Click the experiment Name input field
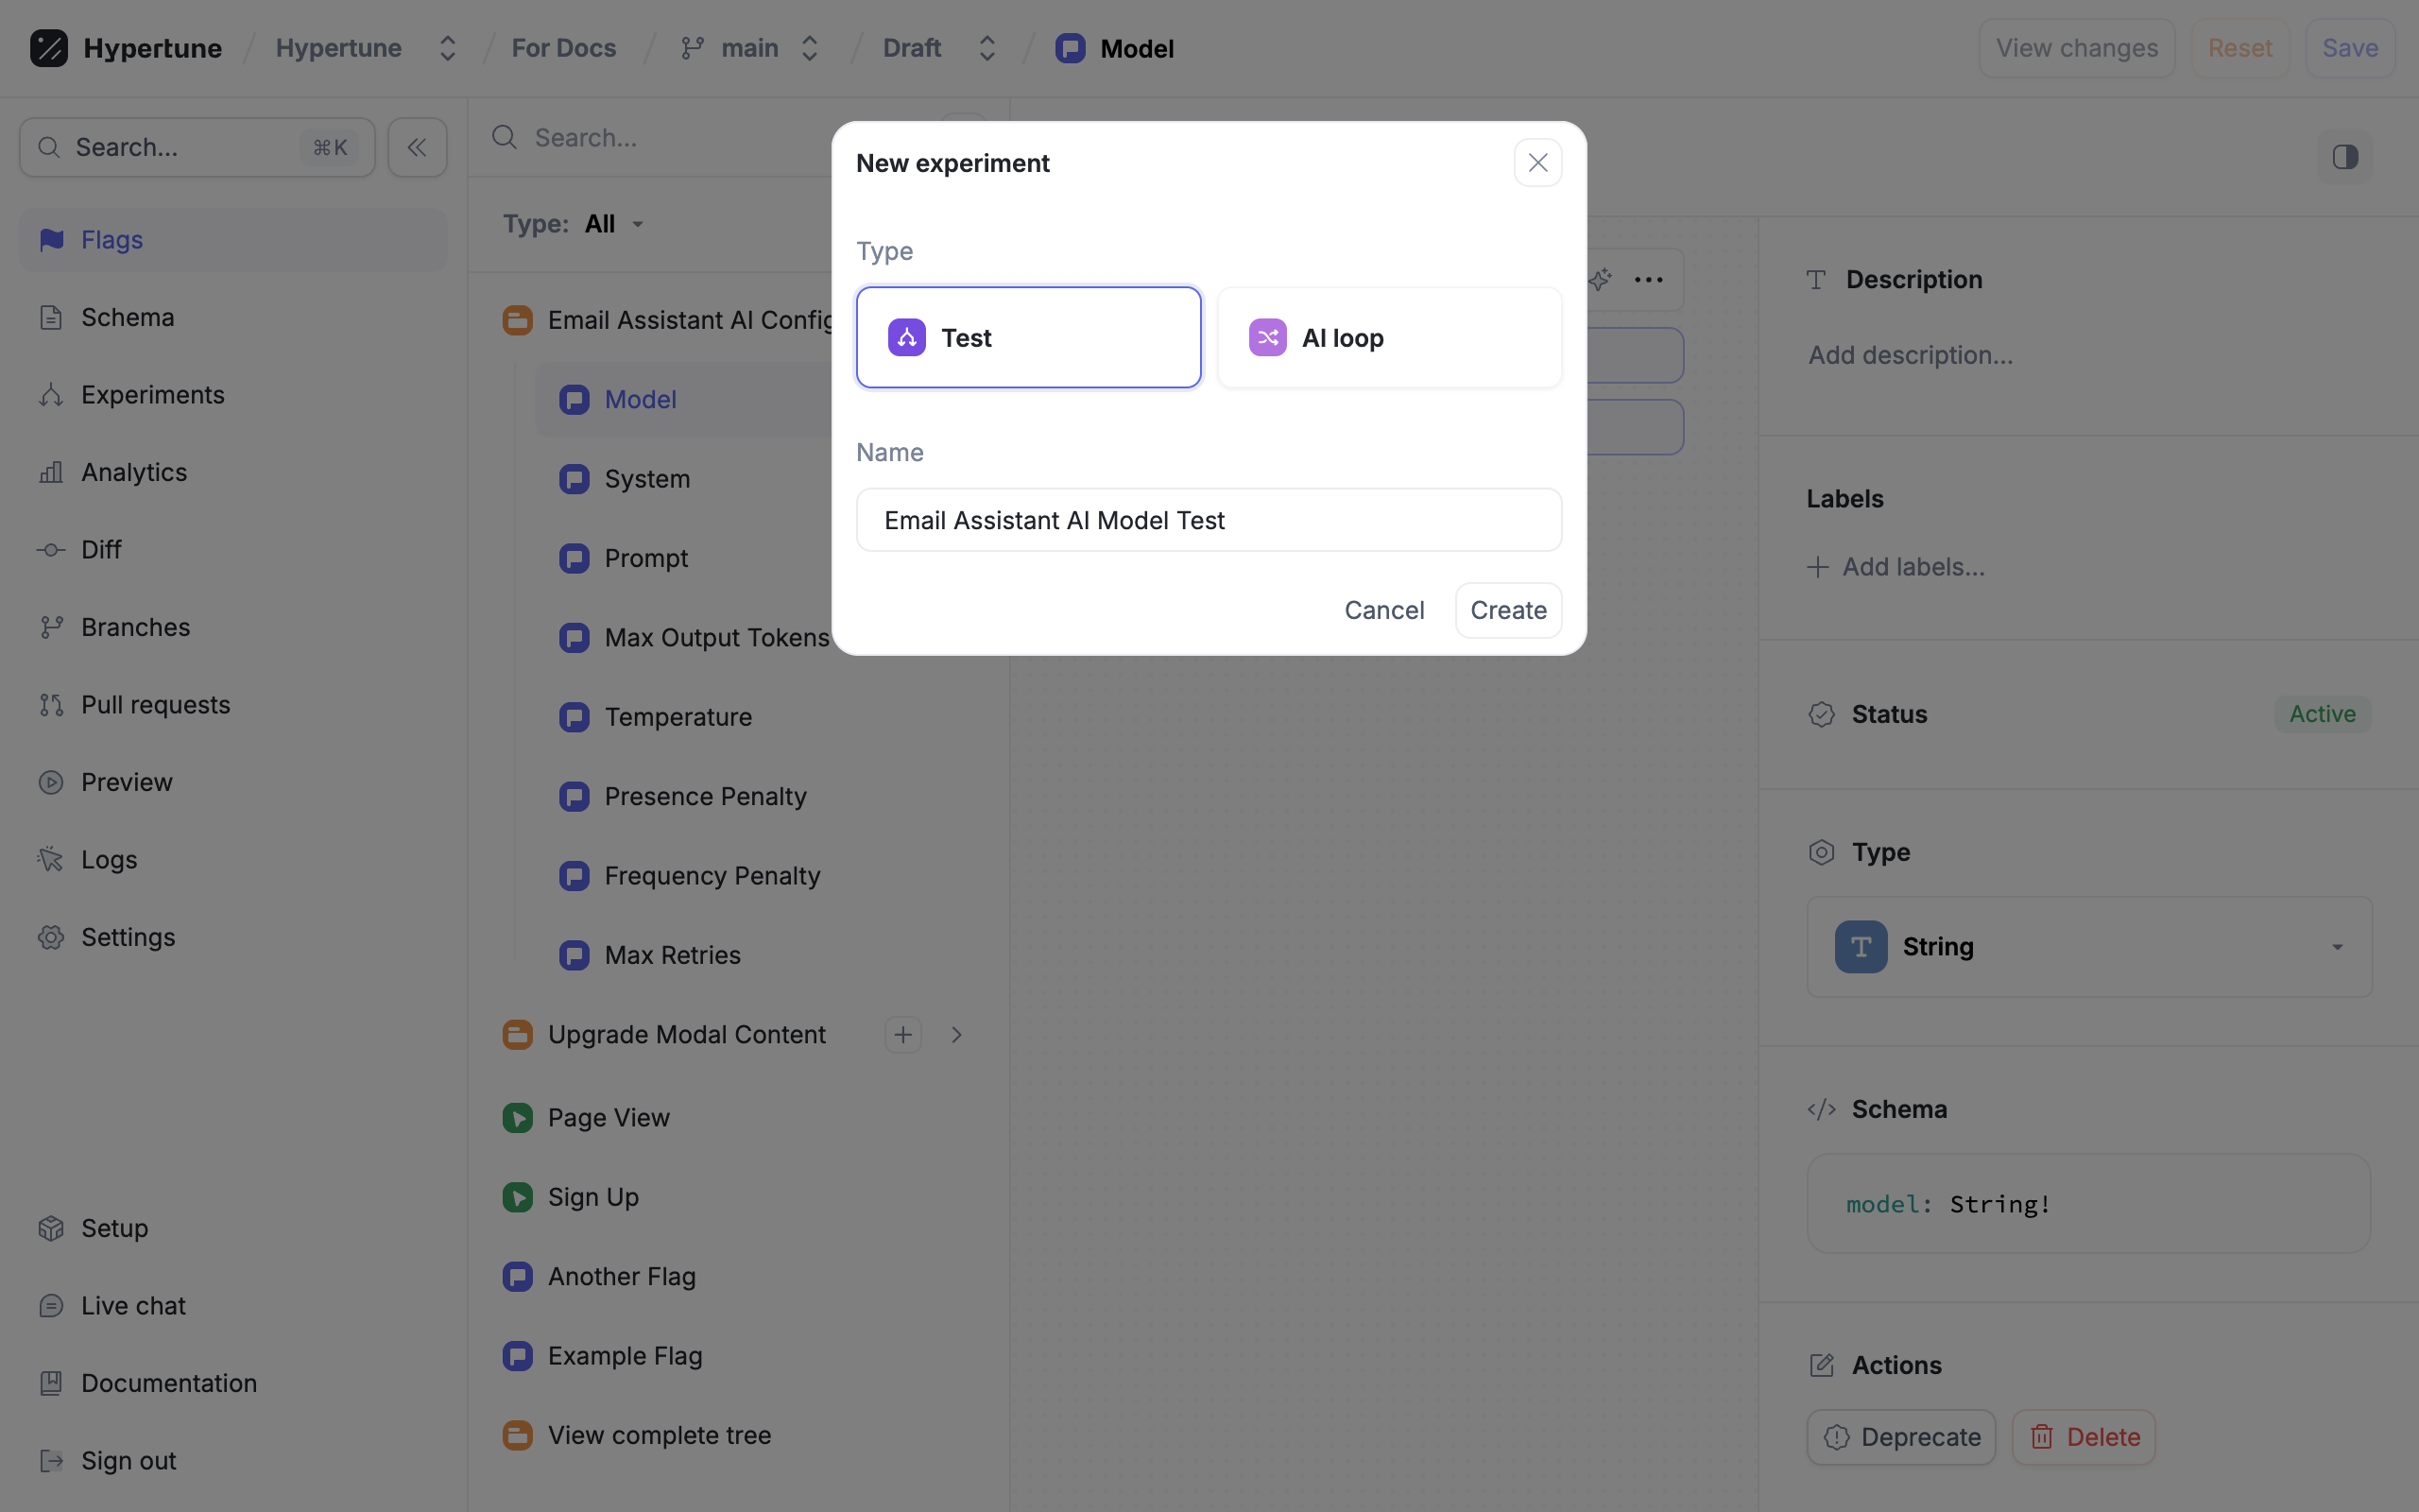Image resolution: width=2419 pixels, height=1512 pixels. [1209, 520]
